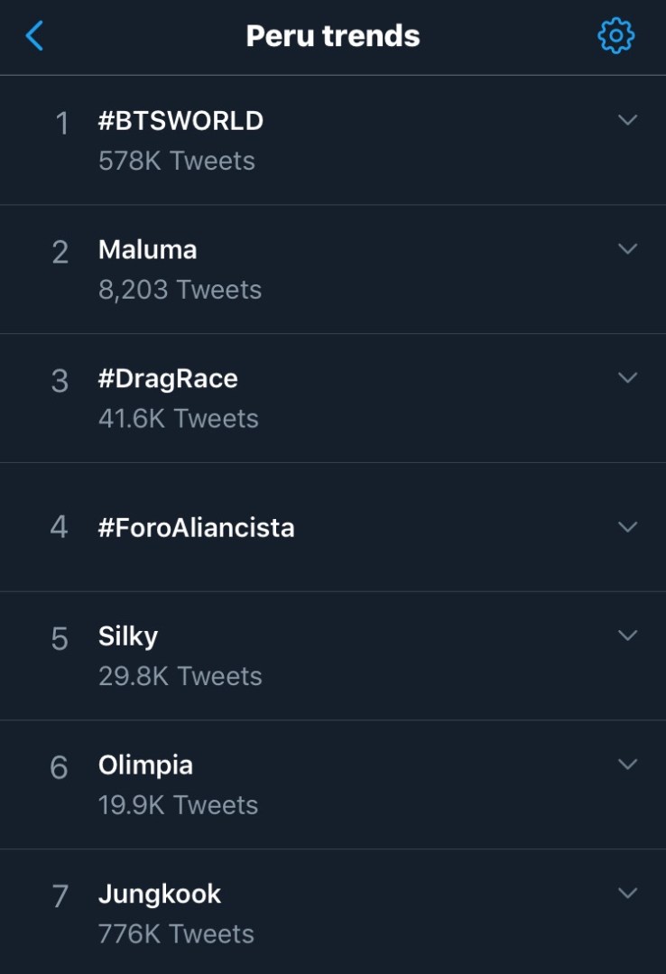Expand options chevron for #BTSWORLD trend
666x974 pixels.
(627, 120)
